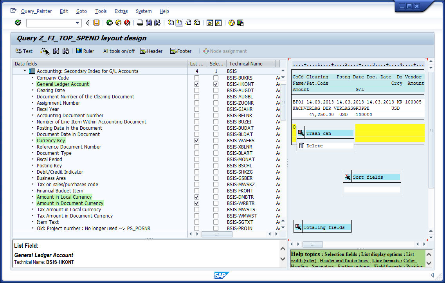Screen dimensions: 445x283
Task: Open the Query_Painter menu
Action: click(x=36, y=11)
